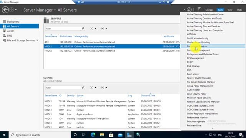Sort servers by IPv4 Address column
Viewport: 246px width, 138px height.
66,36
